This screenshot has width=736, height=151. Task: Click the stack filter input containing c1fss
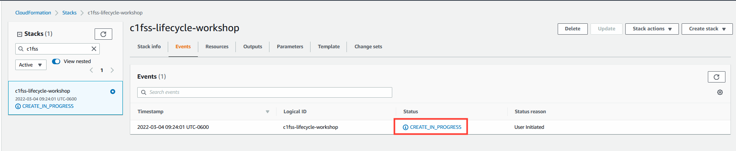(x=57, y=49)
